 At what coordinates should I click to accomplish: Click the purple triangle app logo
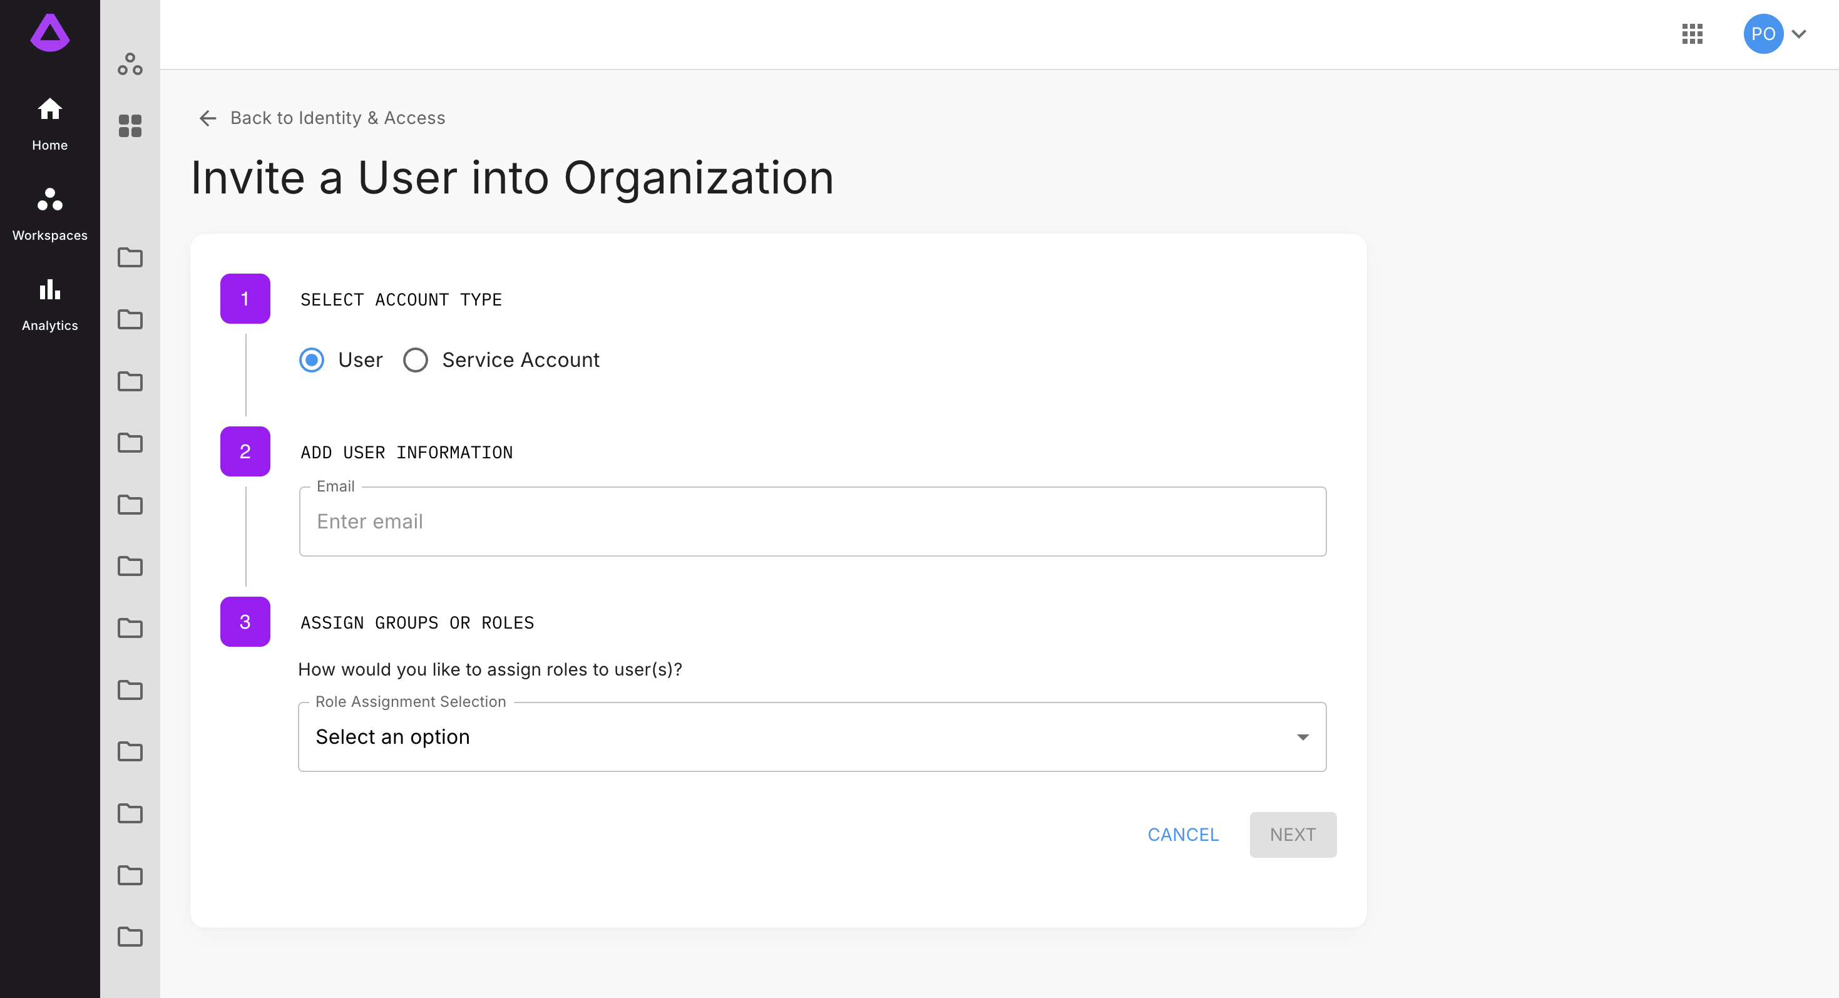pyautogui.click(x=50, y=33)
